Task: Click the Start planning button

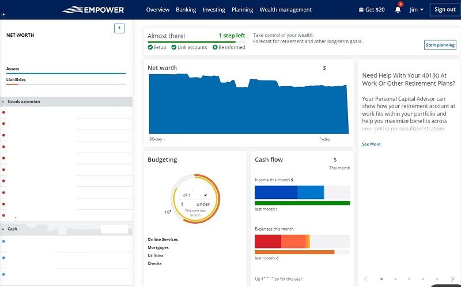Action: click(440, 45)
